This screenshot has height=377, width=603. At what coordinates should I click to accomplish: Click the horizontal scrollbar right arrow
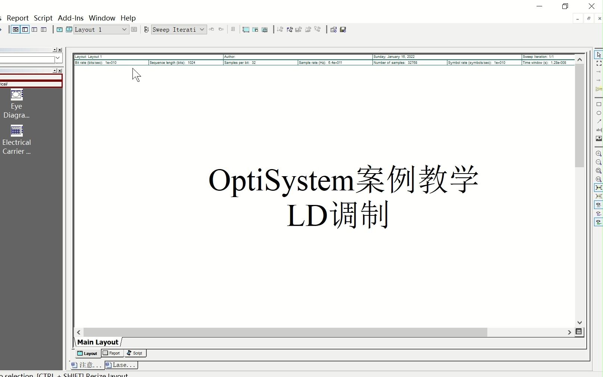coord(569,333)
